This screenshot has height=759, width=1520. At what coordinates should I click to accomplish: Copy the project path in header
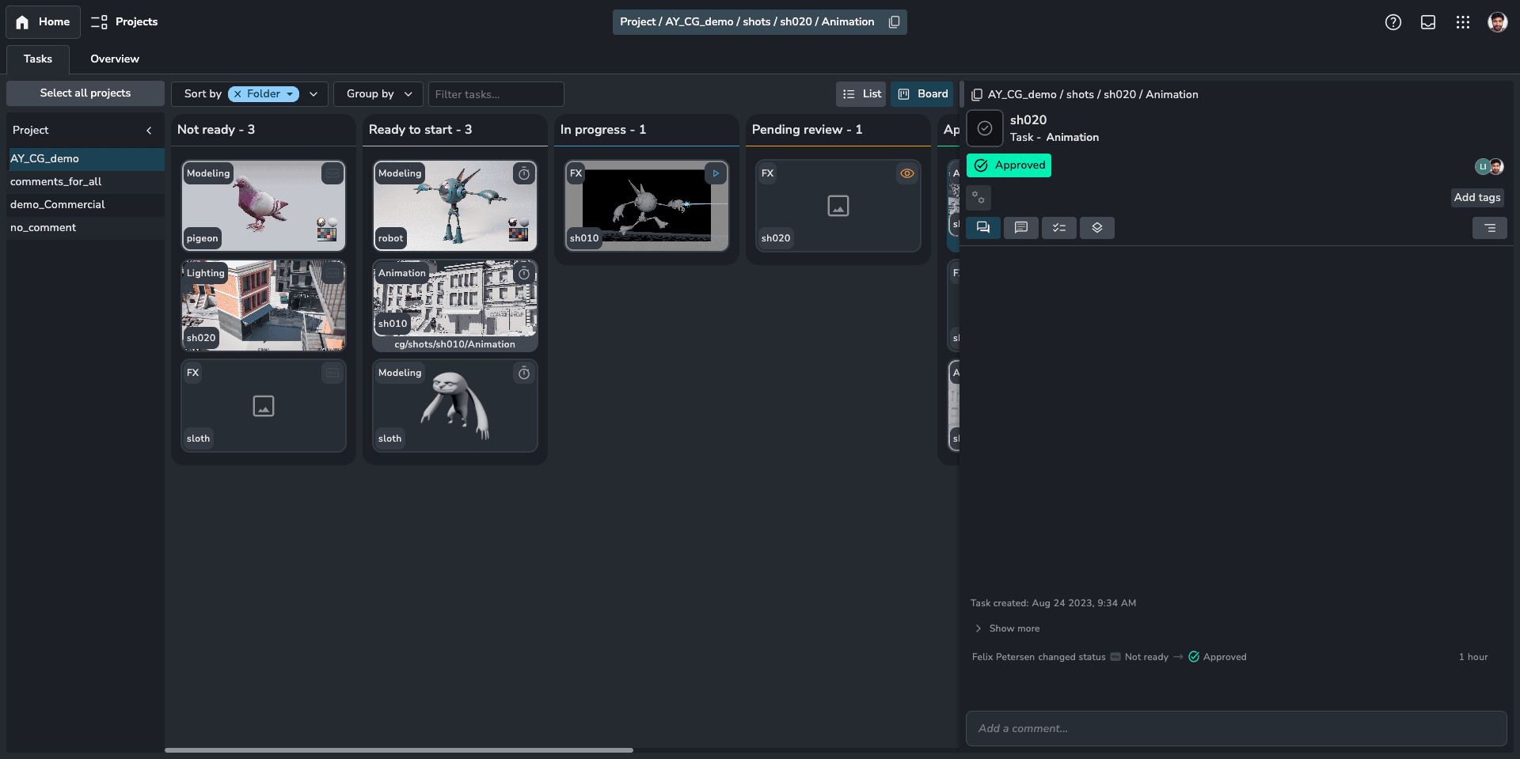[894, 22]
